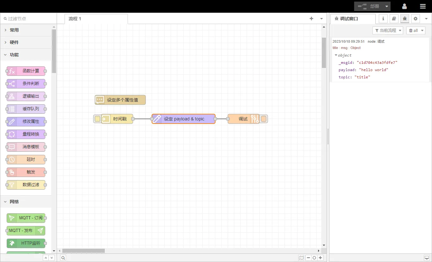Clear debug messages with all button
The width and height of the screenshot is (432, 262).
pyautogui.click(x=413, y=30)
